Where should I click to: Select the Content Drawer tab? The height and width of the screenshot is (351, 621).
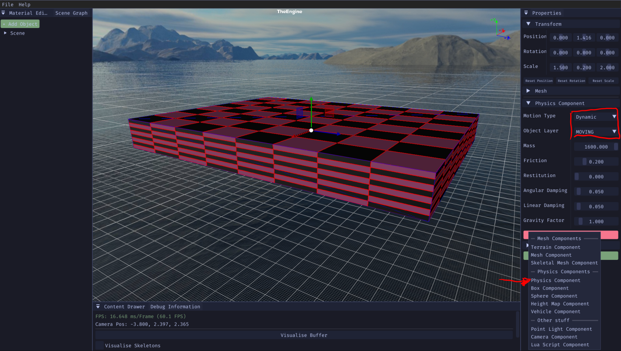tap(124, 307)
